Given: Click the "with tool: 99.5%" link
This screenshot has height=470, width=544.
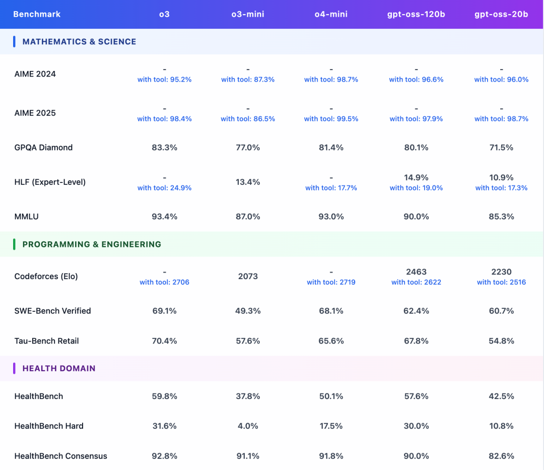Looking at the screenshot, I should 331,119.
